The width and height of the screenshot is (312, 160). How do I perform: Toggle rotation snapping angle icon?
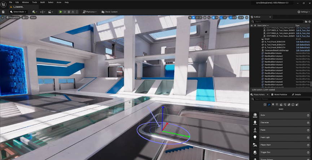click(x=221, y=18)
